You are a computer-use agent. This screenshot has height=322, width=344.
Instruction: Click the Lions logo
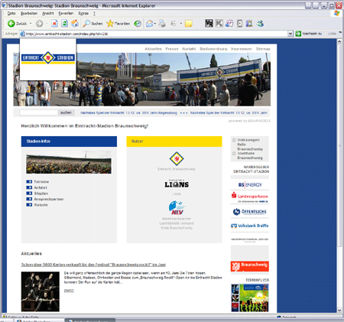pos(177,184)
